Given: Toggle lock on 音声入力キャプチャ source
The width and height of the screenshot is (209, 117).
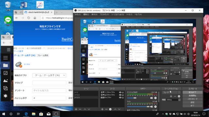Looking at the screenshot, I should [x=123, y=92].
